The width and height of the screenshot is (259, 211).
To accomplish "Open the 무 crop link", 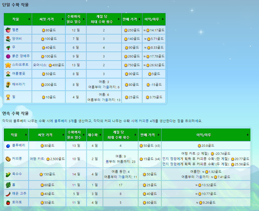I will click(14, 47).
